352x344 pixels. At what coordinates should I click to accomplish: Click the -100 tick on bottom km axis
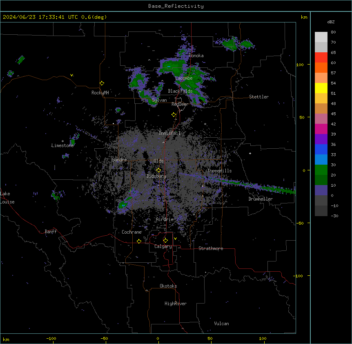pyautogui.click(x=51, y=338)
